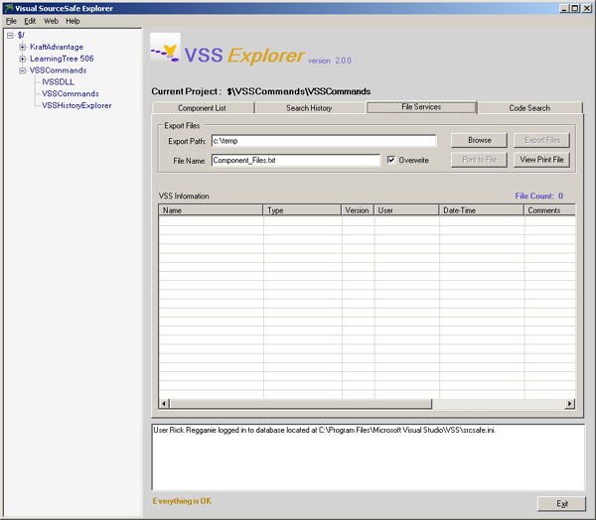Select the IVSSDLL tree item
This screenshot has height=520, width=596.
click(x=58, y=82)
